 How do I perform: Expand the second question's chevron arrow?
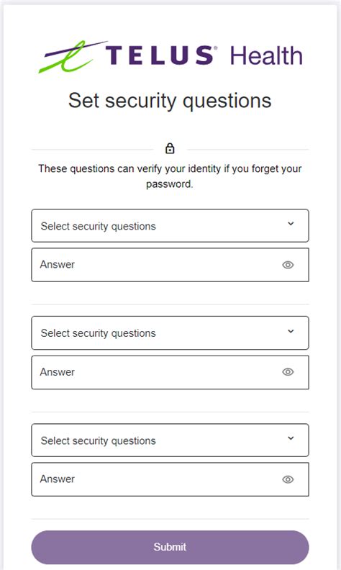pos(291,331)
